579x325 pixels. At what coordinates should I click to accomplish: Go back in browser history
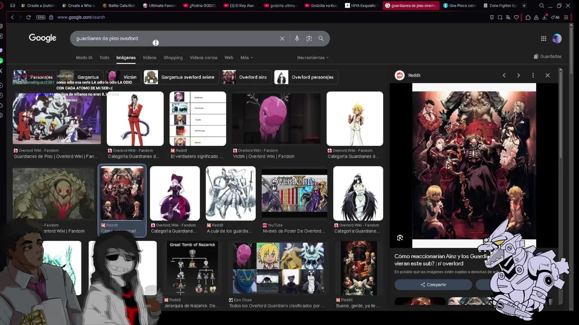tap(12, 17)
